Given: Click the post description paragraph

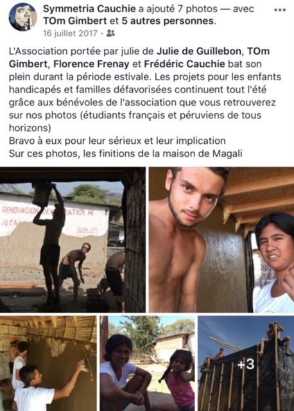Looking at the screenshot, I should click(145, 89).
